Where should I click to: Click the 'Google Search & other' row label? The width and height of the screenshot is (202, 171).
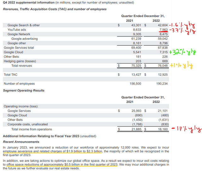(x=24, y=25)
